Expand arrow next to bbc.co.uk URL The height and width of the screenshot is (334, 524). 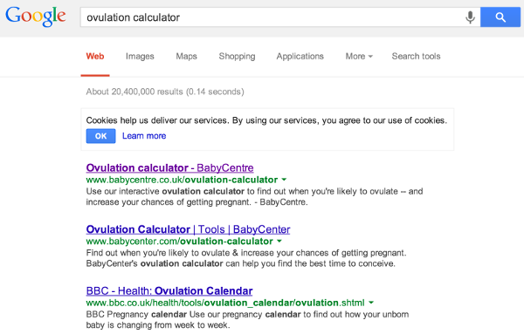click(x=371, y=303)
